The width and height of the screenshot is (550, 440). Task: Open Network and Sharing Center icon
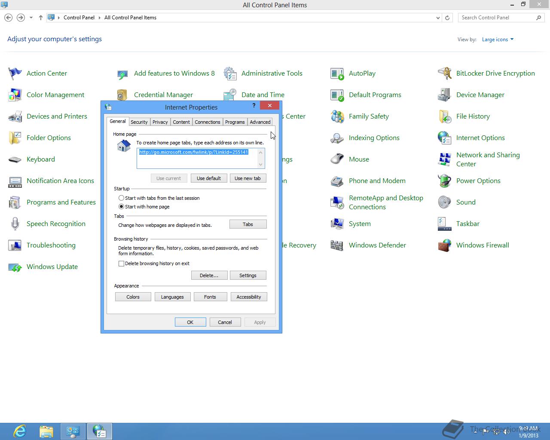click(445, 159)
